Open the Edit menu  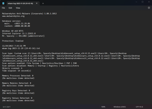pyautogui.click(x=10, y=8)
